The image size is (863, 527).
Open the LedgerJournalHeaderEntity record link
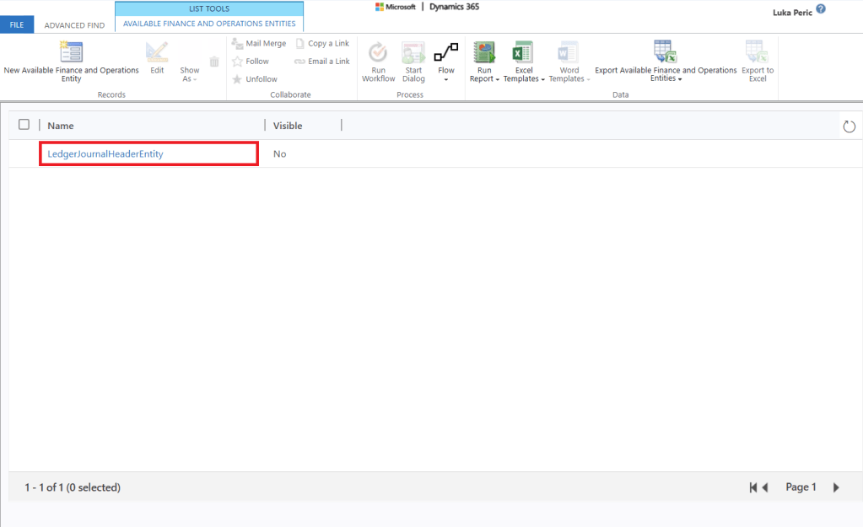point(105,154)
